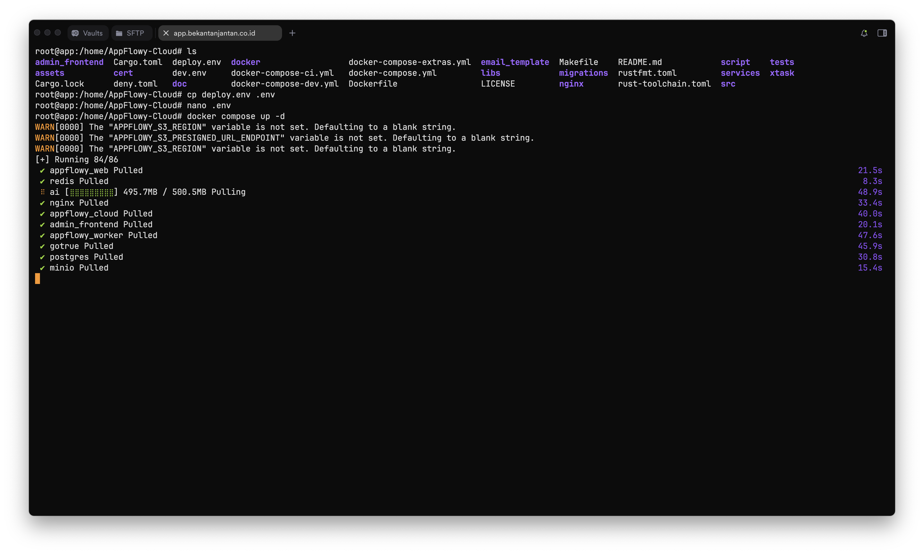Click docker-compose-dev.yml file name

tap(285, 84)
